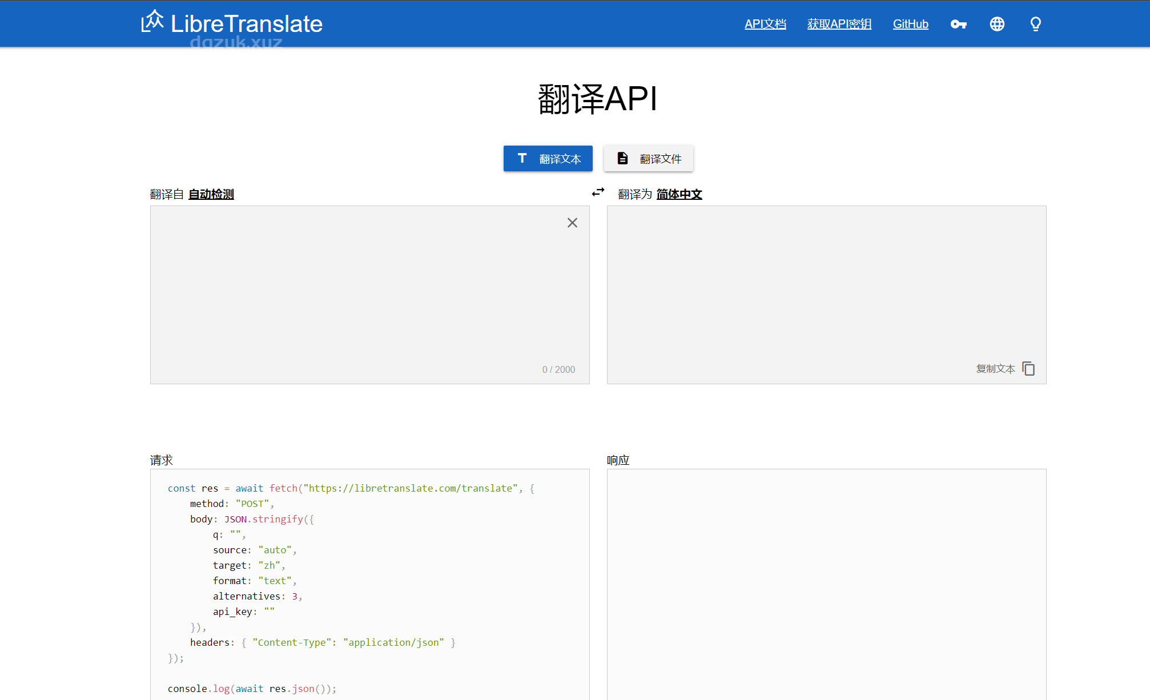
Task: Open the 自动检测 source language dropdown
Action: click(x=211, y=194)
